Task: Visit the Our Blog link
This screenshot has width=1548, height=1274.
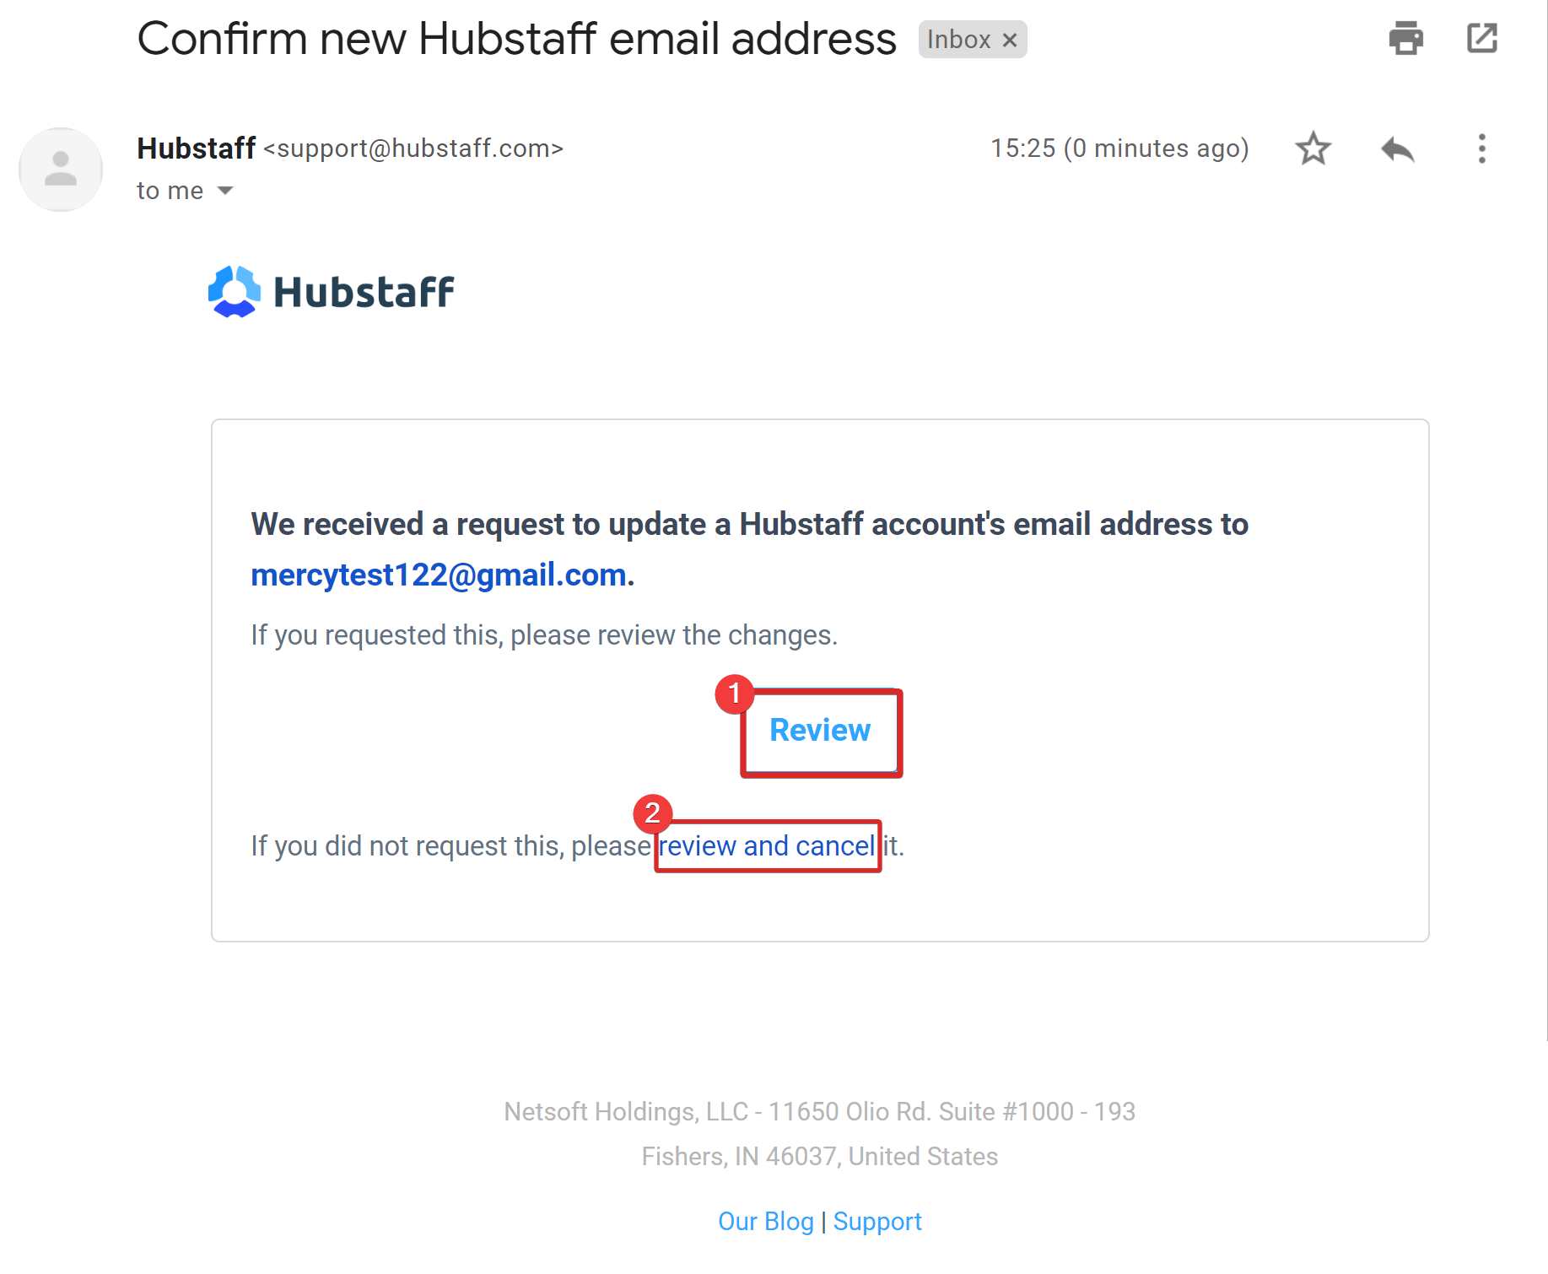Action: point(766,1221)
